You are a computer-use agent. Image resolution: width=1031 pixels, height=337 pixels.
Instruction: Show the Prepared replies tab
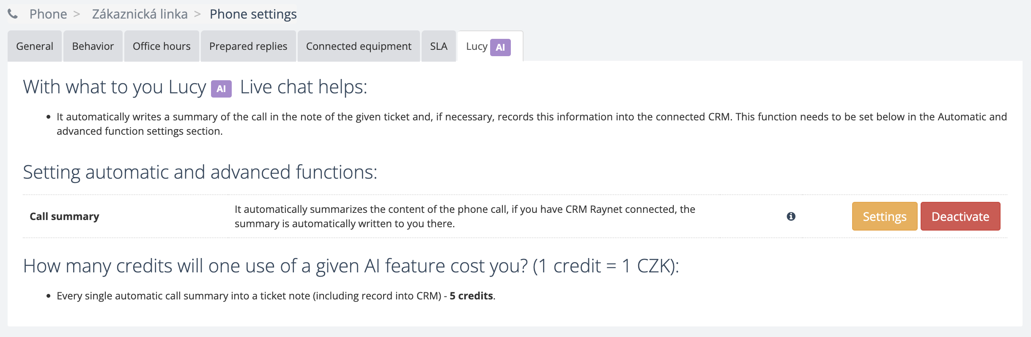(x=248, y=46)
